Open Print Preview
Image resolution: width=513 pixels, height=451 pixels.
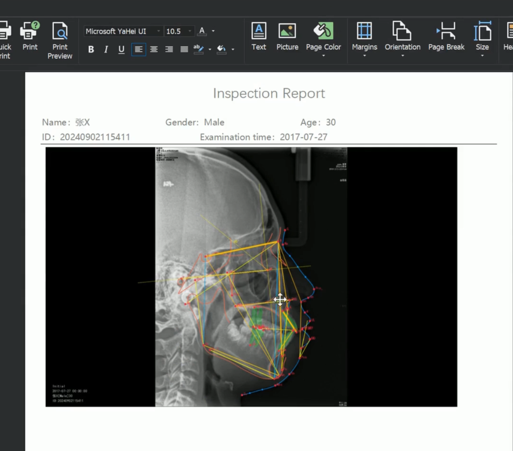[60, 41]
